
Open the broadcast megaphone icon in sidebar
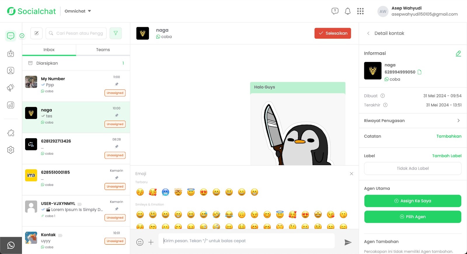(11, 88)
